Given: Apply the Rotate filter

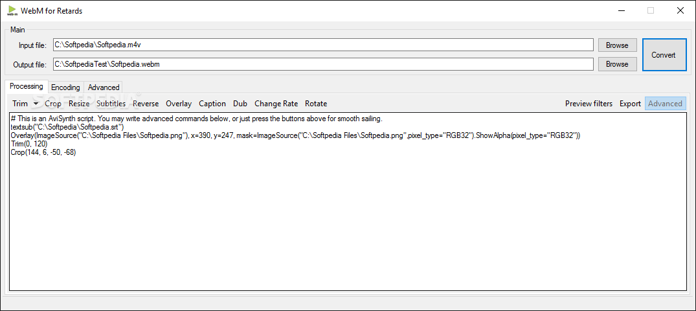Looking at the screenshot, I should [x=316, y=104].
